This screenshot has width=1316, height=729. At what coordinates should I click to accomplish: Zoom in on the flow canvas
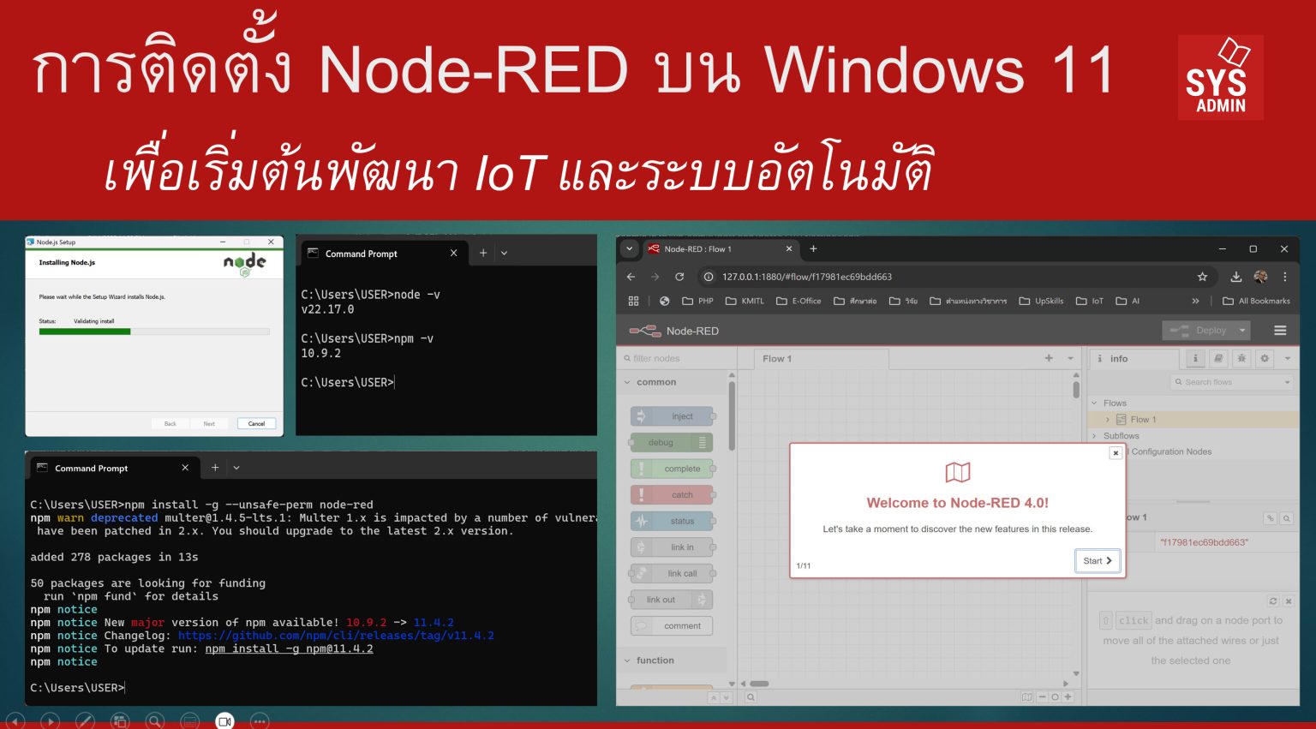point(1068,696)
